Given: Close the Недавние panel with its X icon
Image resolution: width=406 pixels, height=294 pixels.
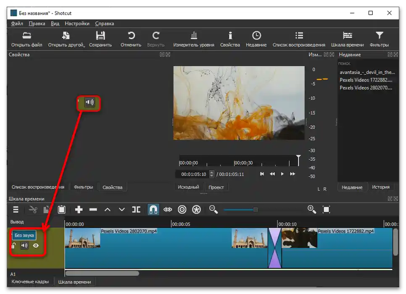Looking at the screenshot, I should (x=396, y=54).
